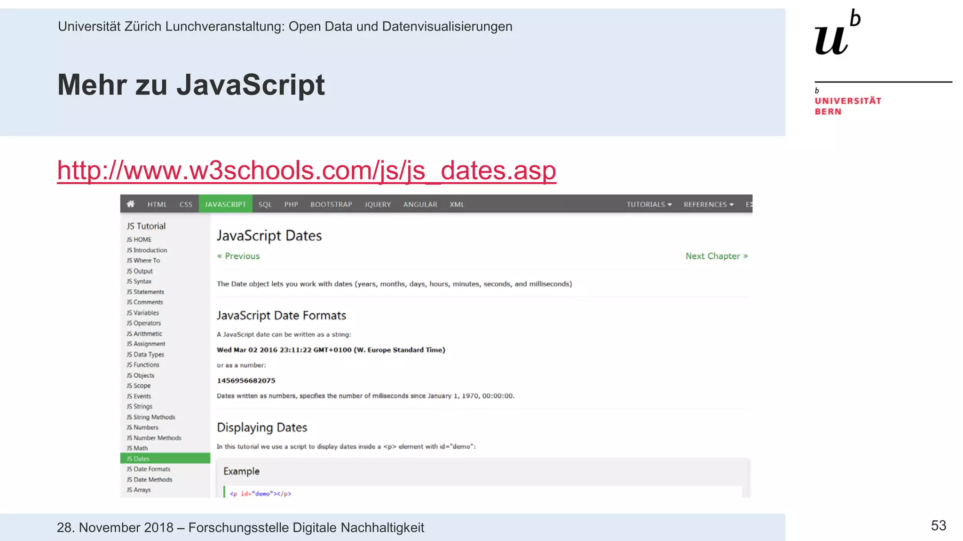Click the slide number 53

pos(939,526)
